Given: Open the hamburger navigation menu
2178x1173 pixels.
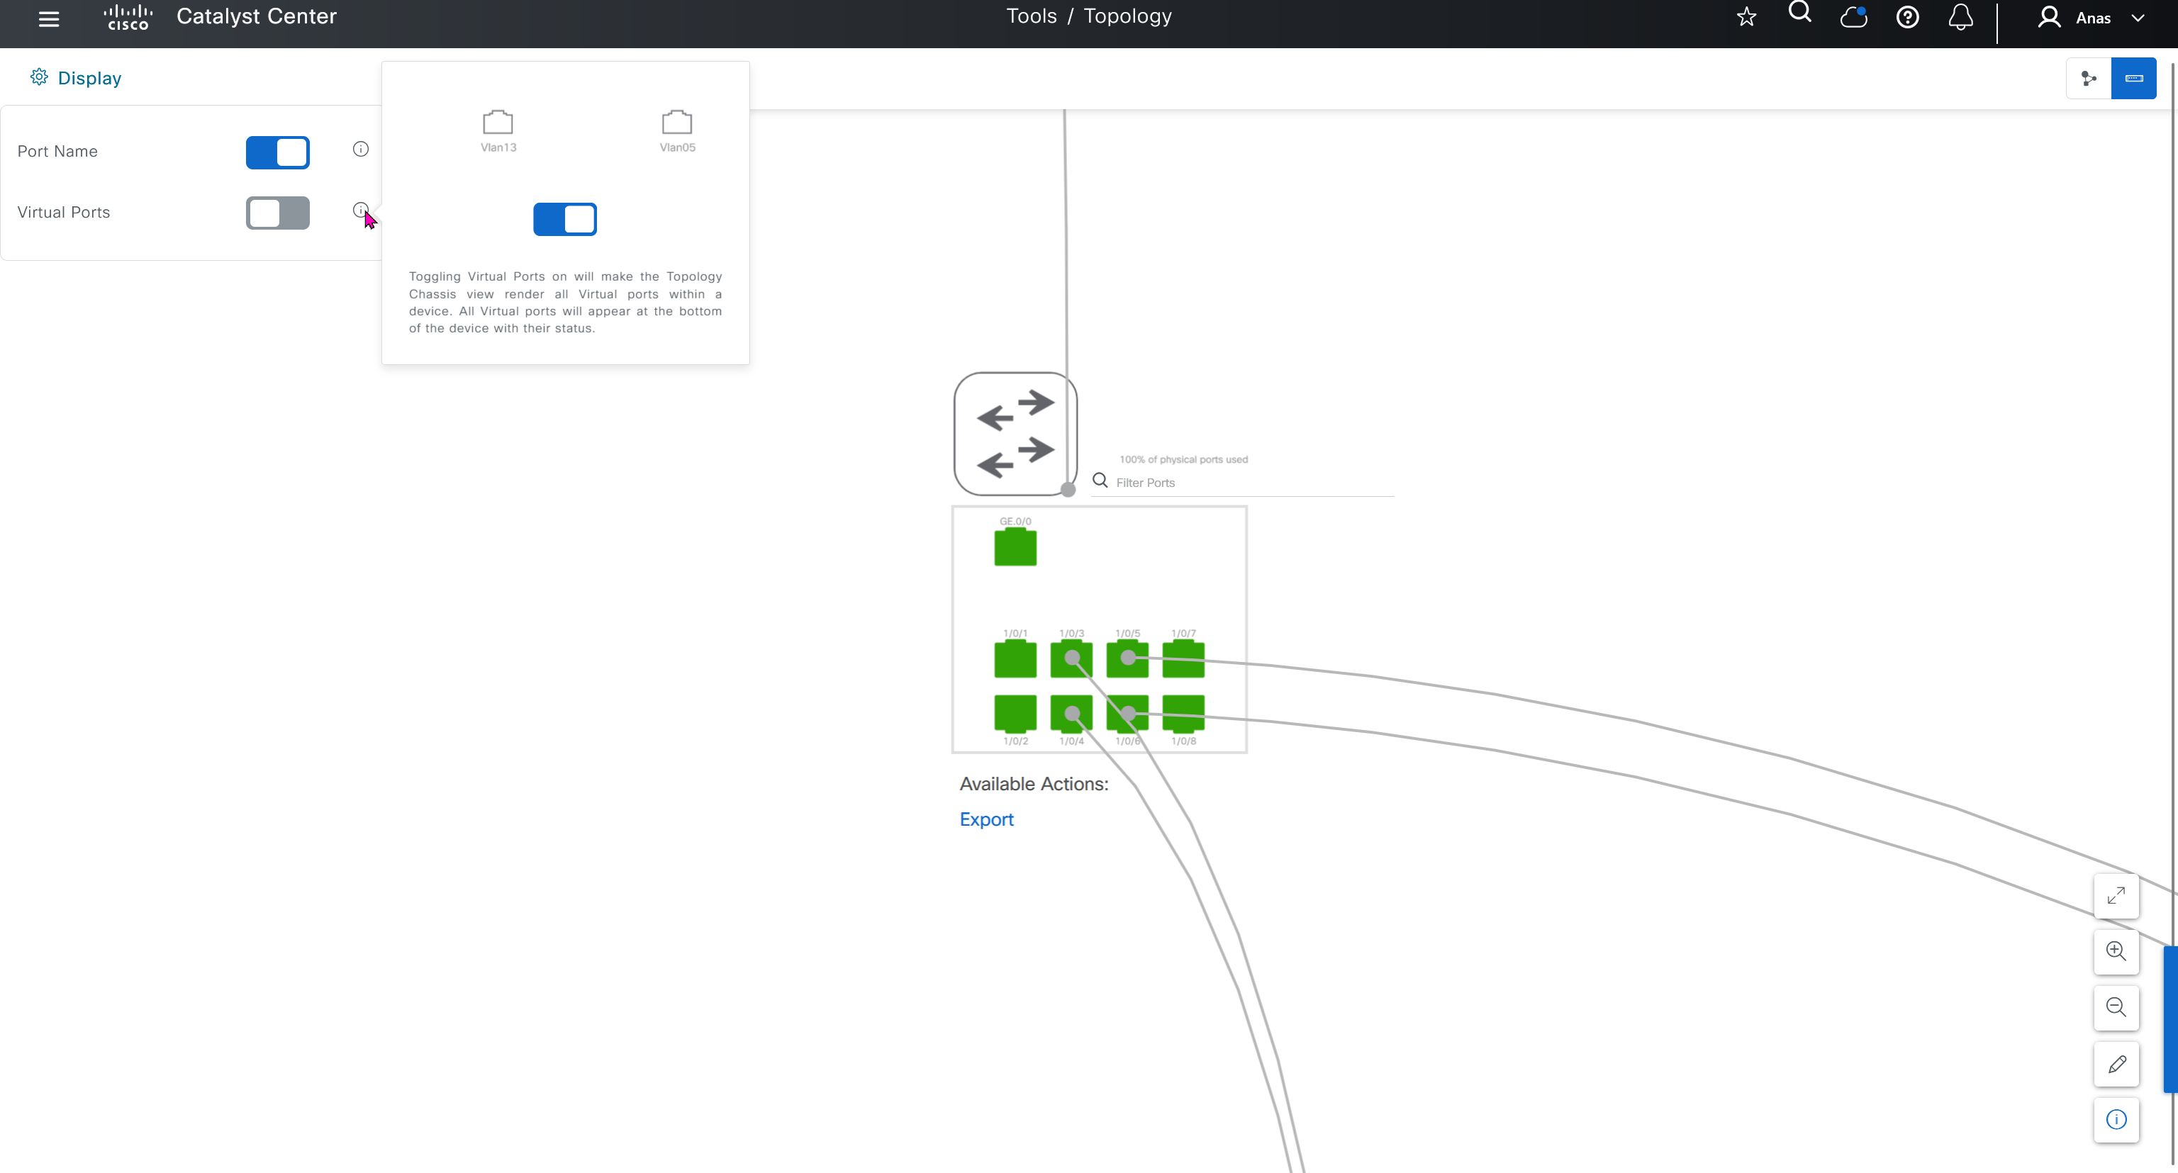Looking at the screenshot, I should (49, 18).
